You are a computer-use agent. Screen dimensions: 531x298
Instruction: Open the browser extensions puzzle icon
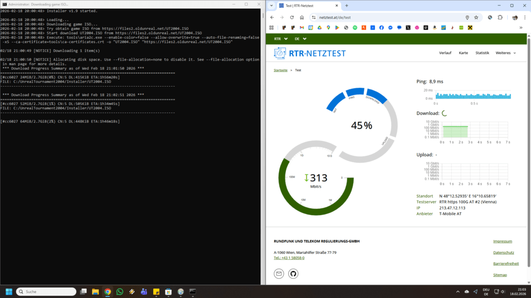tap(500, 17)
